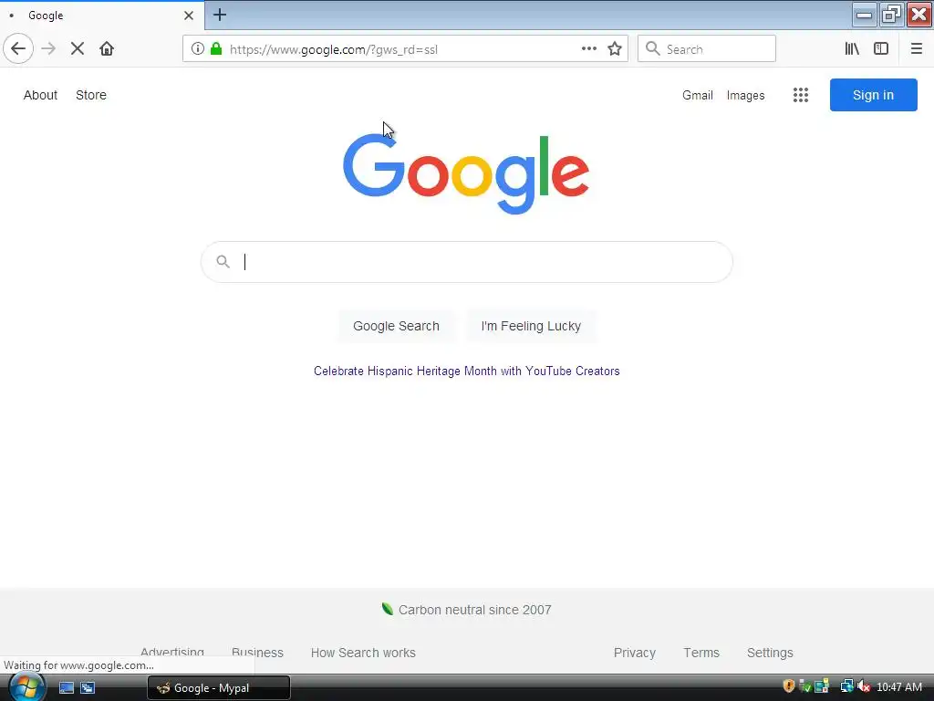This screenshot has height=701, width=934.
Task: Click the I'm Feeling Lucky button
Action: coord(531,326)
